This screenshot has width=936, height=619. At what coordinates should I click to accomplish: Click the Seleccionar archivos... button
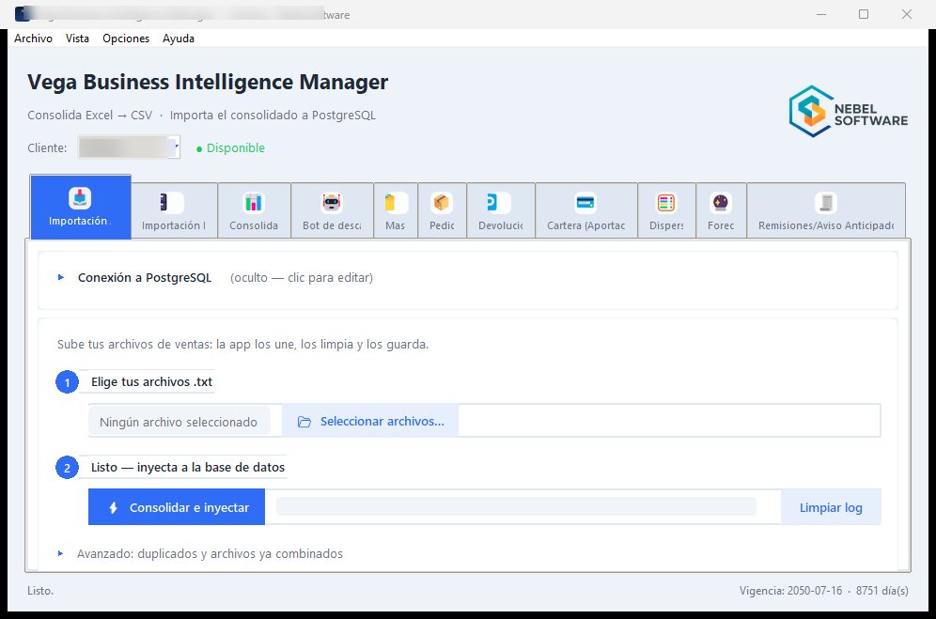370,422
